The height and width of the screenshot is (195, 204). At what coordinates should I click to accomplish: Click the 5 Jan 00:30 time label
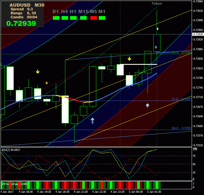tap(136, 192)
